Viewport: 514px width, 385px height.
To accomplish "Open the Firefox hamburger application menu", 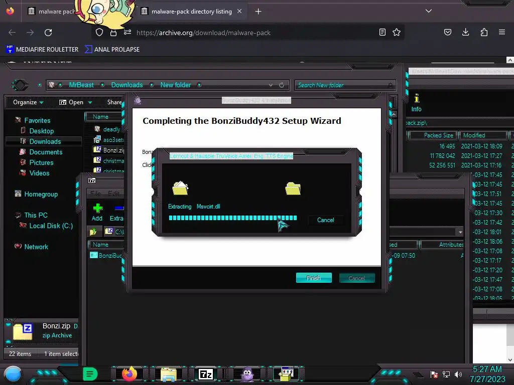I will (502, 32).
